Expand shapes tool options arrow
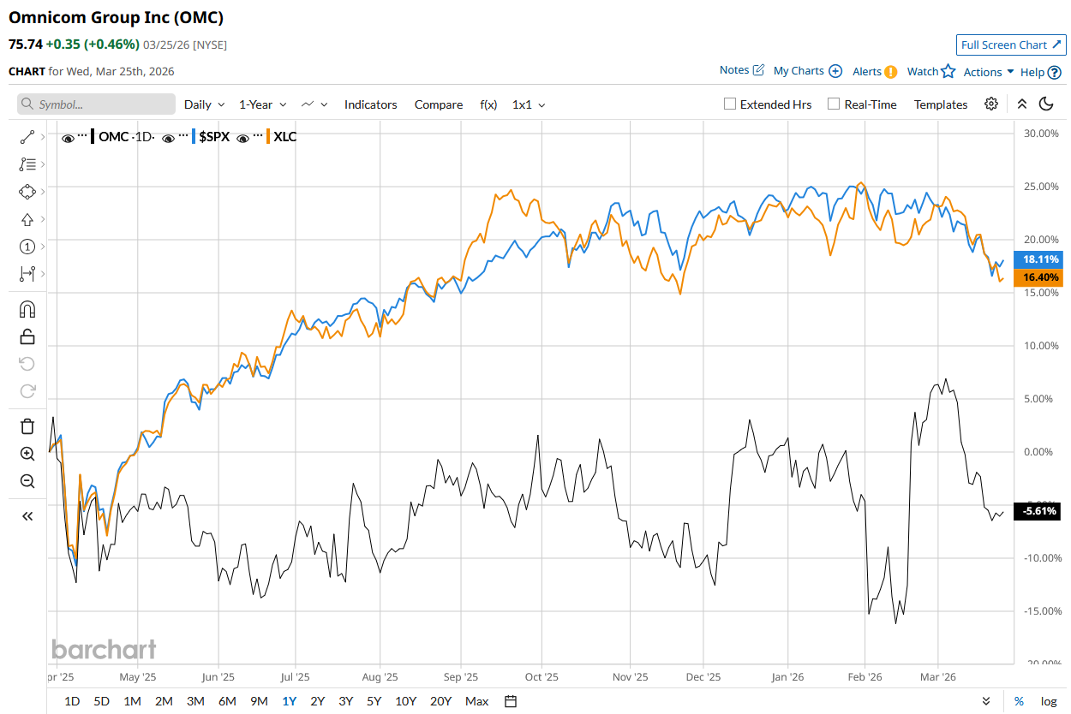 (x=42, y=191)
